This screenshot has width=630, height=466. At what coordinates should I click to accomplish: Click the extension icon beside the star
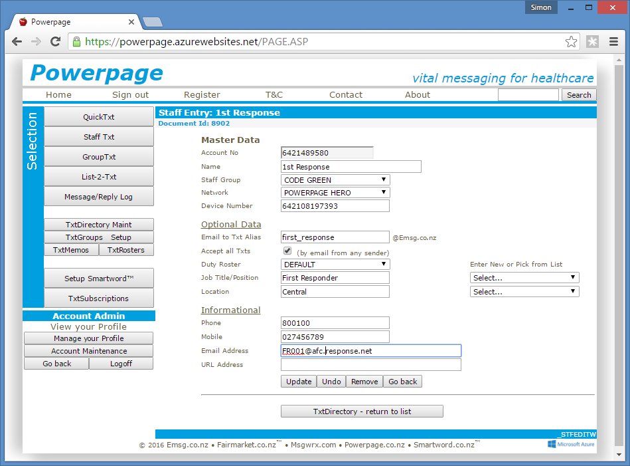click(592, 42)
